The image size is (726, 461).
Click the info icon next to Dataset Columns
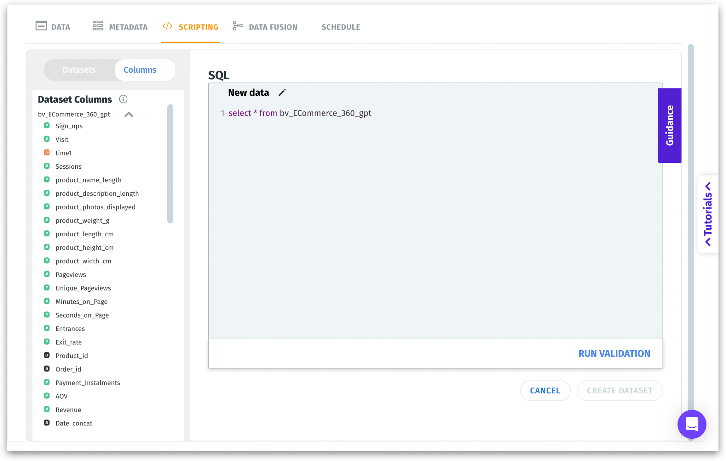click(123, 99)
